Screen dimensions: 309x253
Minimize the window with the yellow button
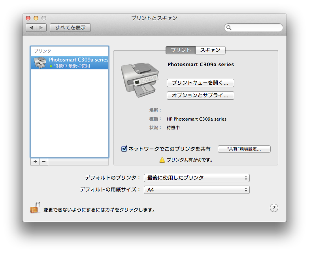pos(36,18)
